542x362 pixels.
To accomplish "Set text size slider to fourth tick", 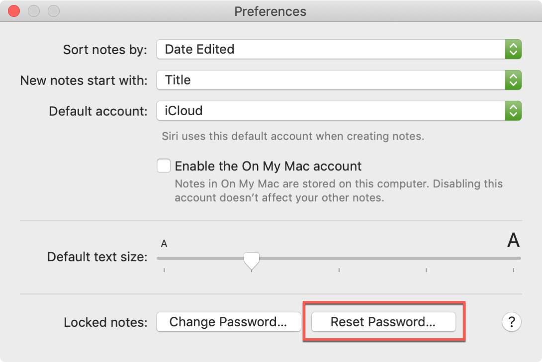I will tap(426, 258).
